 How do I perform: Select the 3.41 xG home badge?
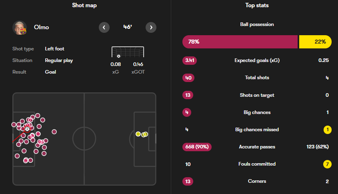pyautogui.click(x=190, y=60)
